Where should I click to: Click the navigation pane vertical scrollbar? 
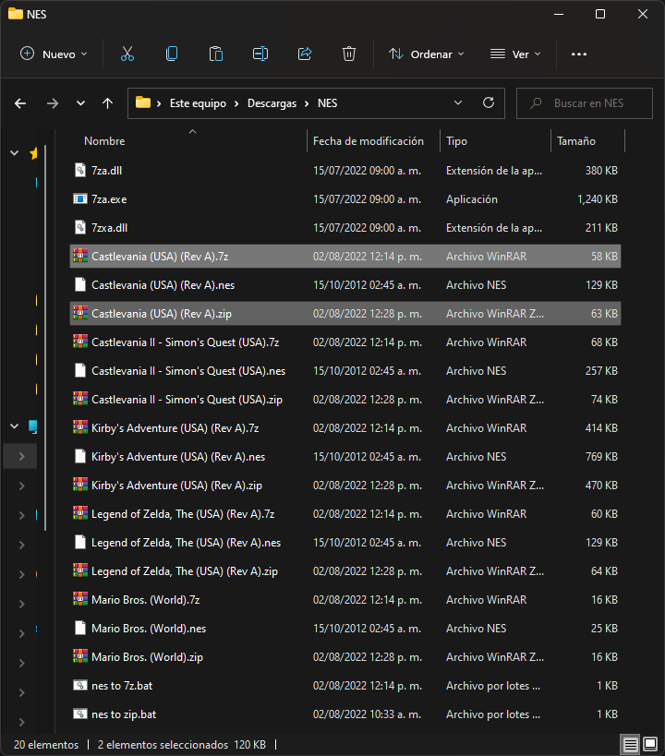pos(45,338)
